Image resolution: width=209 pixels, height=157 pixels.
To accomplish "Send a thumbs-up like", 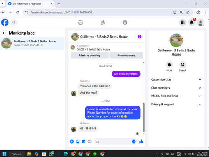I will tap(141, 142).
